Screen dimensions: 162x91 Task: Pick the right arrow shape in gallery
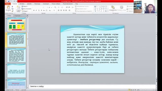click(102, 9)
